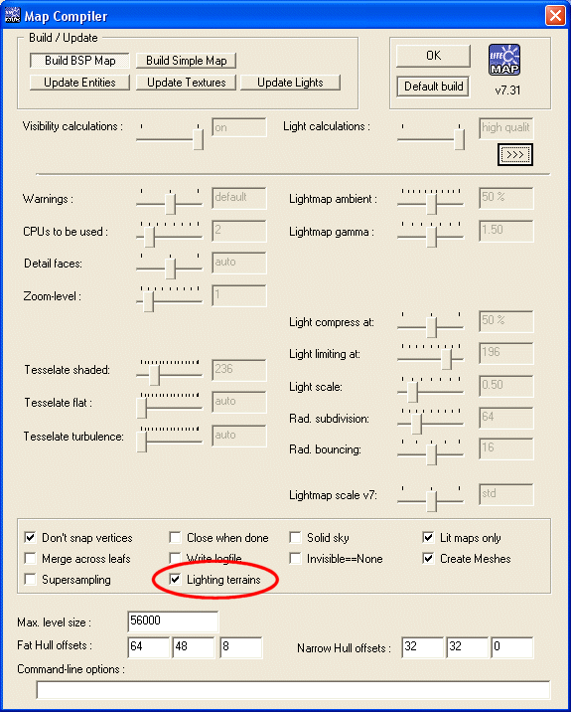Click the Max. level size field
The height and width of the screenshot is (712, 571).
[173, 622]
